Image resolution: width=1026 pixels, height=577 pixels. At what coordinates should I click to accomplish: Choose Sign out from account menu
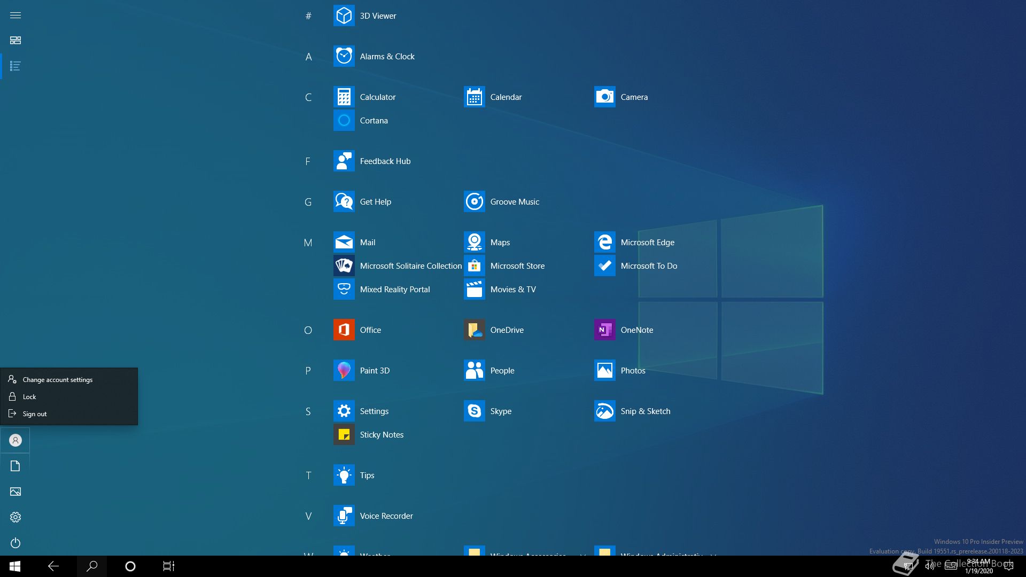[x=69, y=414]
